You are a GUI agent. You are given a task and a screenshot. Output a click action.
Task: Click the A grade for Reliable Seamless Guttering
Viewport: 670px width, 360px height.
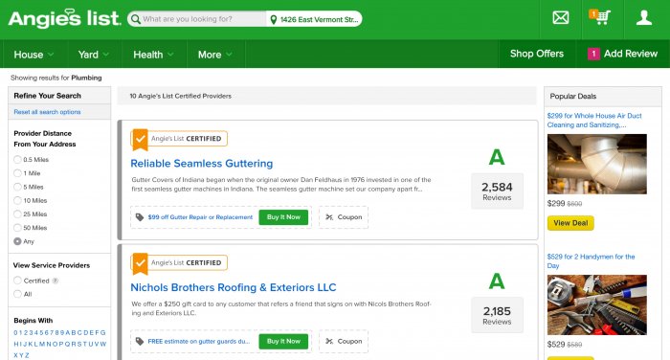[497, 157]
